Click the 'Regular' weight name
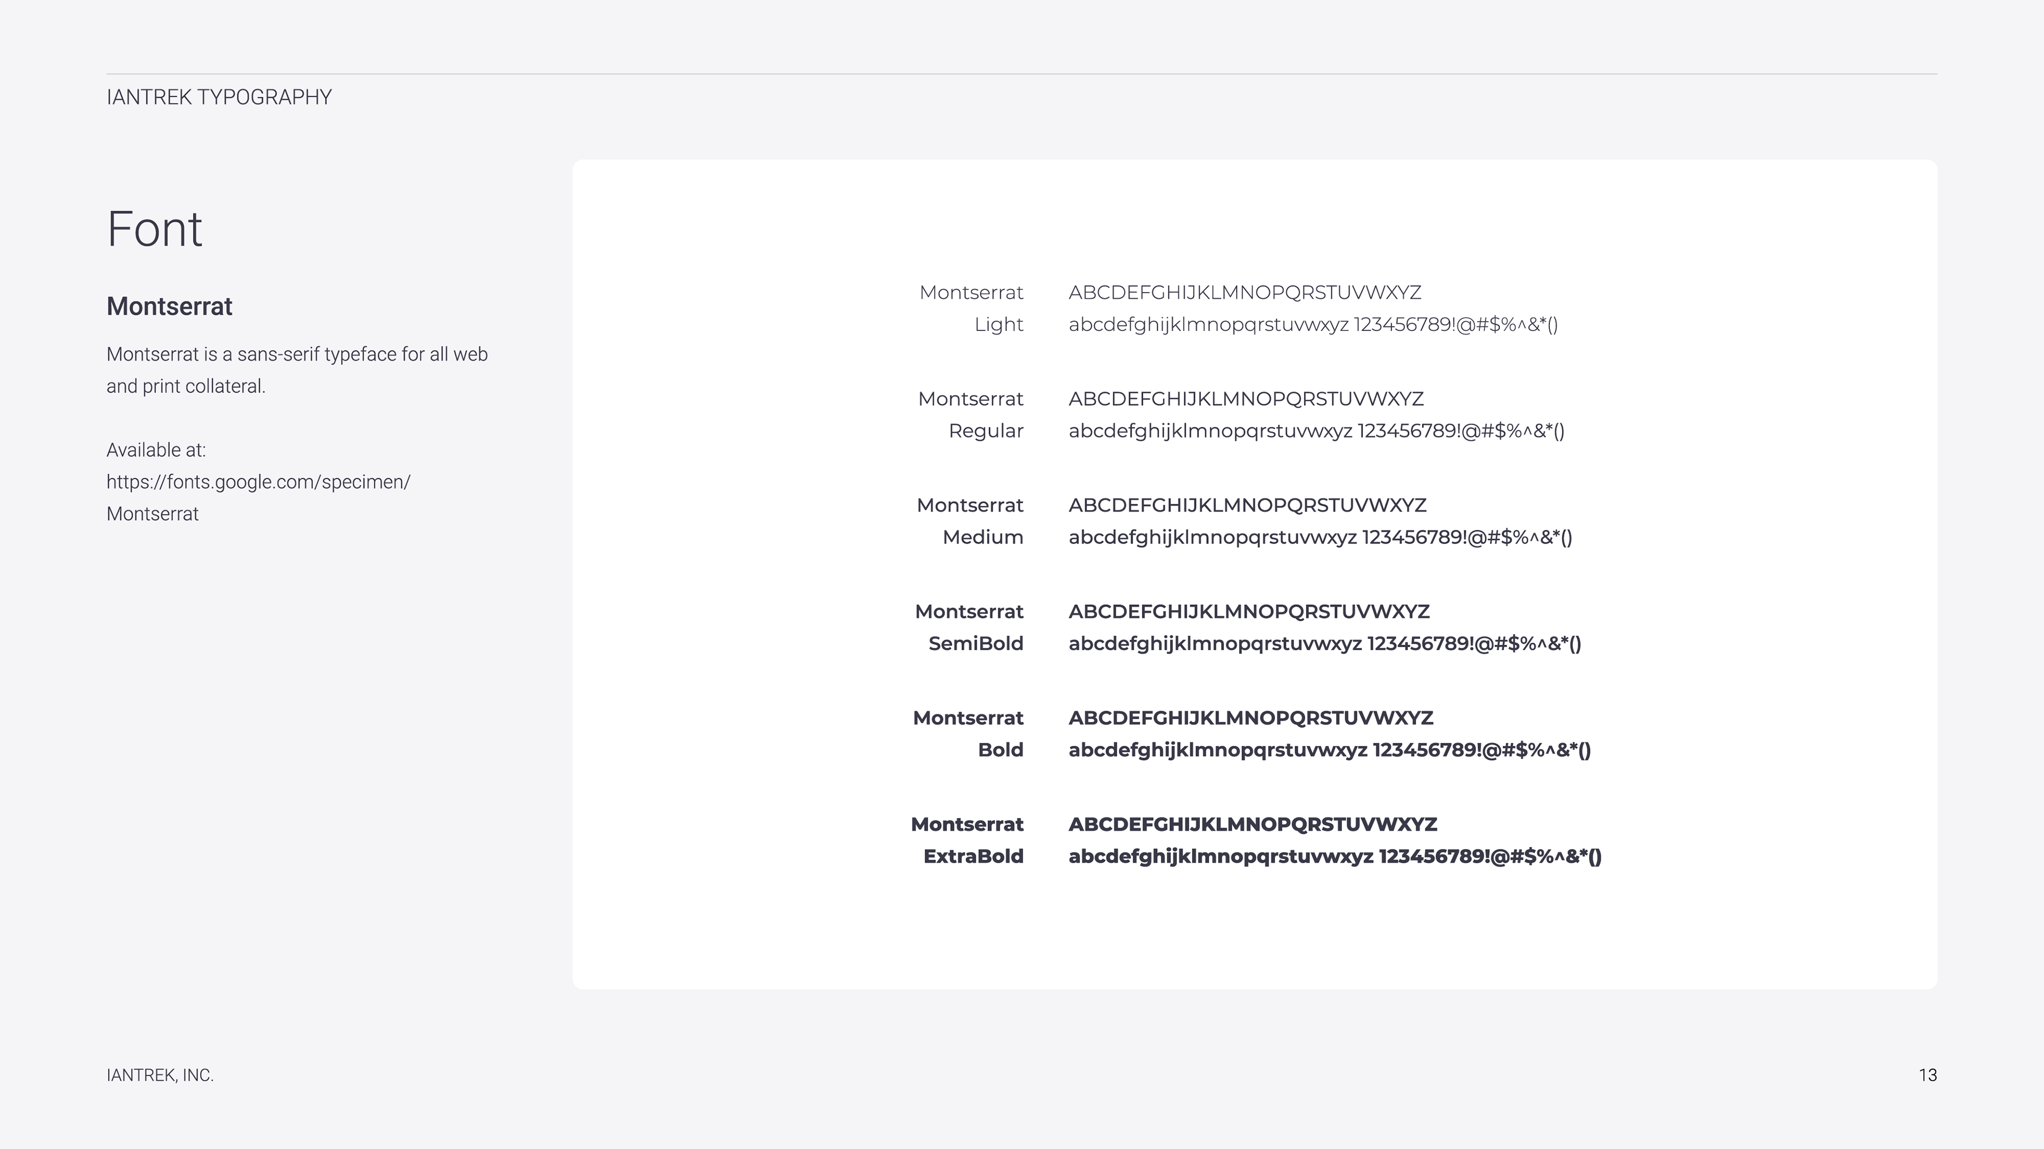This screenshot has height=1149, width=2044. click(986, 430)
